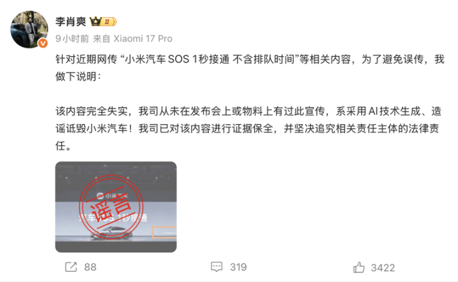The image size is (458, 282).
Task: Click the opening paragraph mentioning SOS 1秒接通
Action: [x=250, y=67]
